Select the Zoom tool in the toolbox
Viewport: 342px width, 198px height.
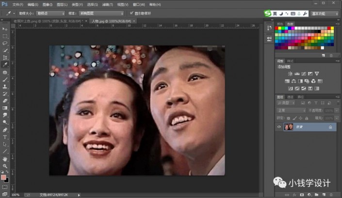5,166
